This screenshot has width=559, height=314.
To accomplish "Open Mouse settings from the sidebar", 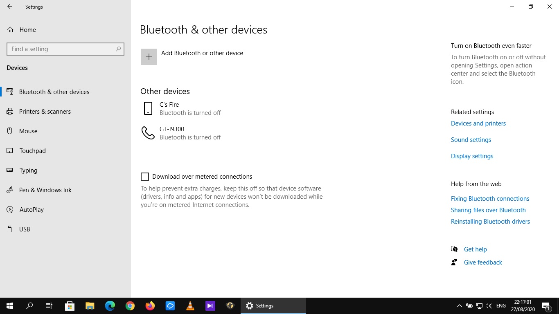I will click(28, 131).
